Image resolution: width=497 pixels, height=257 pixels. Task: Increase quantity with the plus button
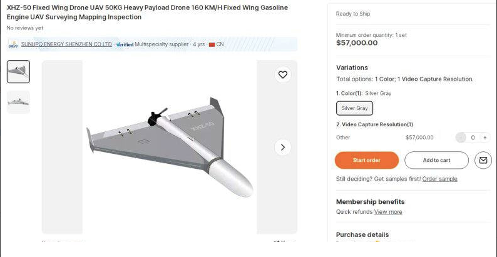(484, 138)
